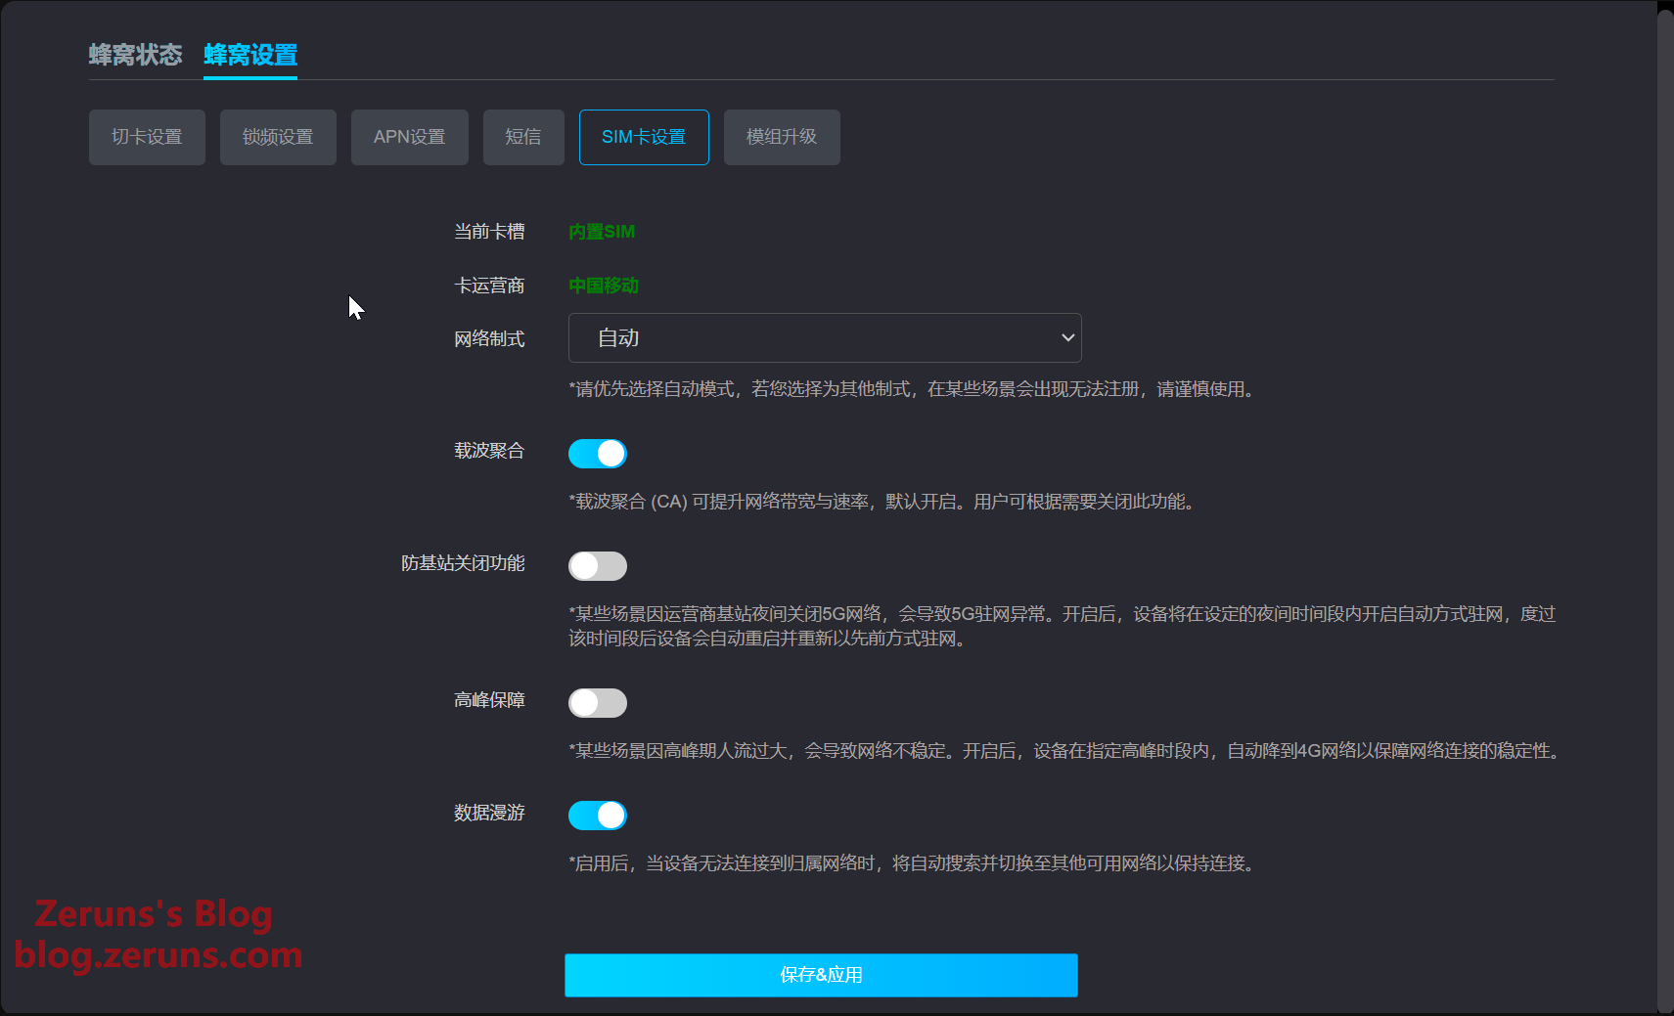Select the 蜂窝设置 tab
The height and width of the screenshot is (1016, 1674).
(x=250, y=55)
